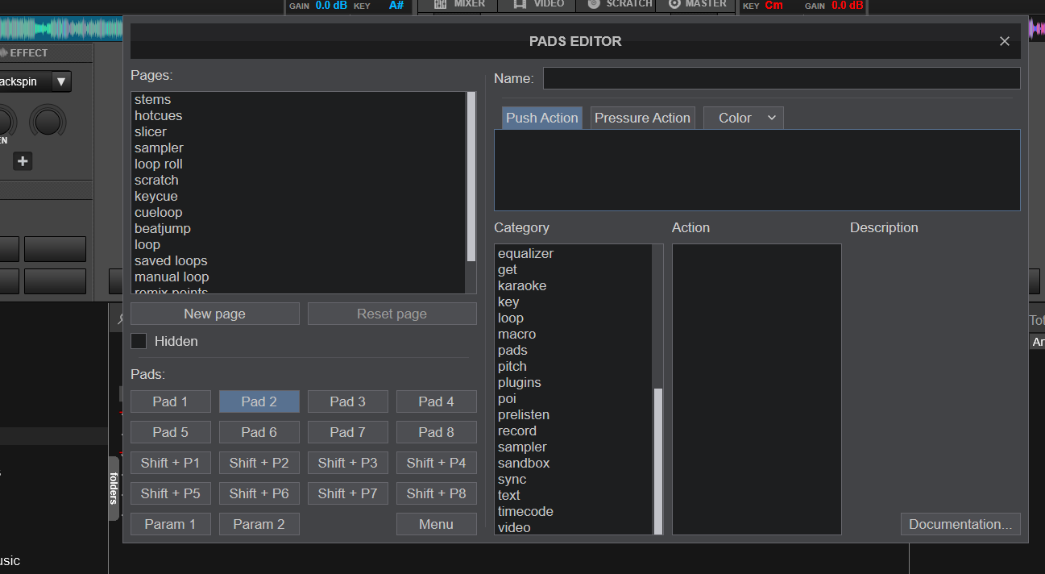This screenshot has width=1045, height=574.
Task: Click the New page button
Action: [x=214, y=314]
